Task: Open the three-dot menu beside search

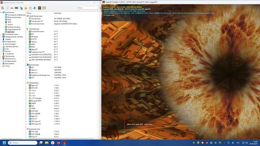Action: (x=100, y=8)
